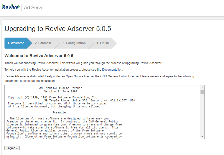Click the I Agree button
This screenshot has width=224, height=155.
pos(12,148)
